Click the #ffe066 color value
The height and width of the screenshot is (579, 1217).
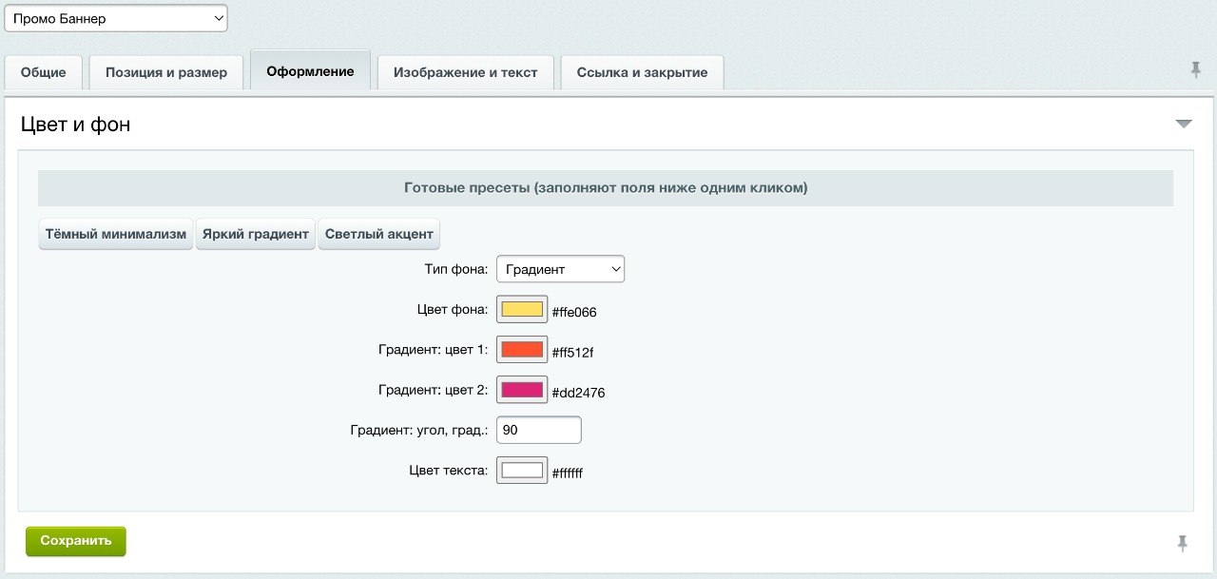click(x=574, y=312)
